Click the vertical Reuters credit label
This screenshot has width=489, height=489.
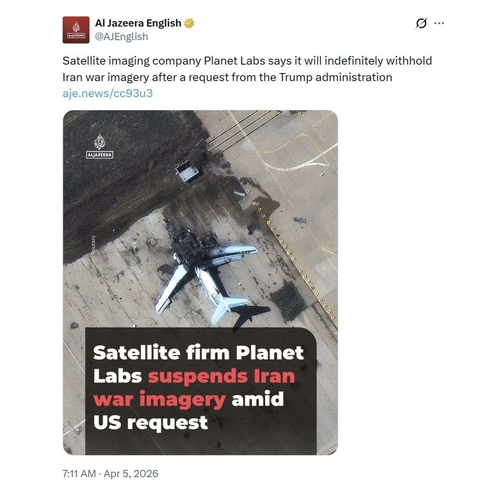point(93,245)
